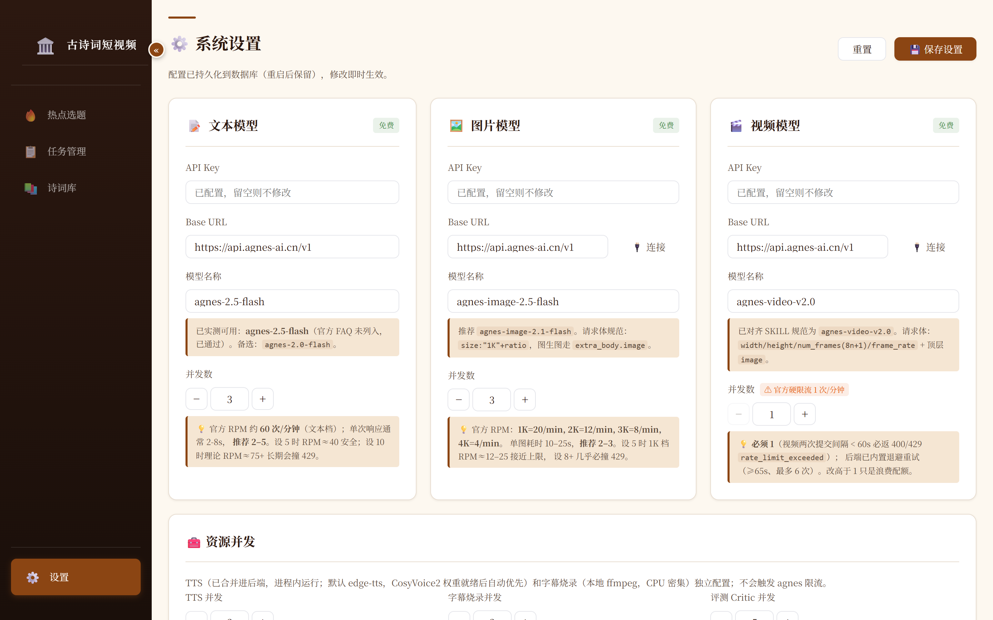Image resolution: width=993 pixels, height=620 pixels.
Task: Click the 免费 badge on 视频模型
Action: [x=946, y=125]
